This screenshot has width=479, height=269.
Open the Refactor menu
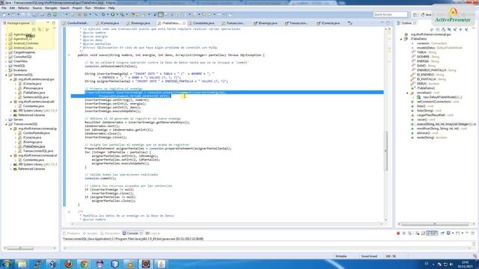pos(23,8)
